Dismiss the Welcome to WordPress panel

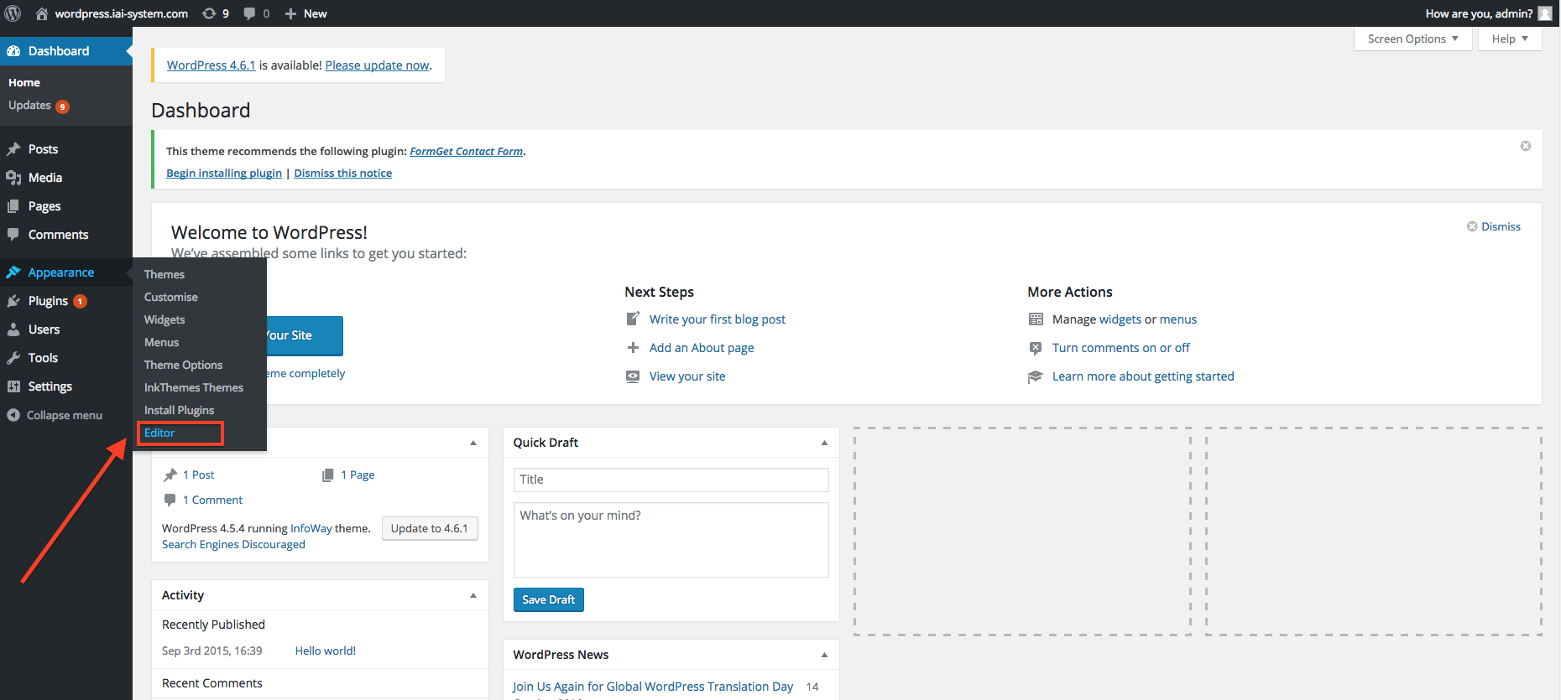tap(1493, 226)
